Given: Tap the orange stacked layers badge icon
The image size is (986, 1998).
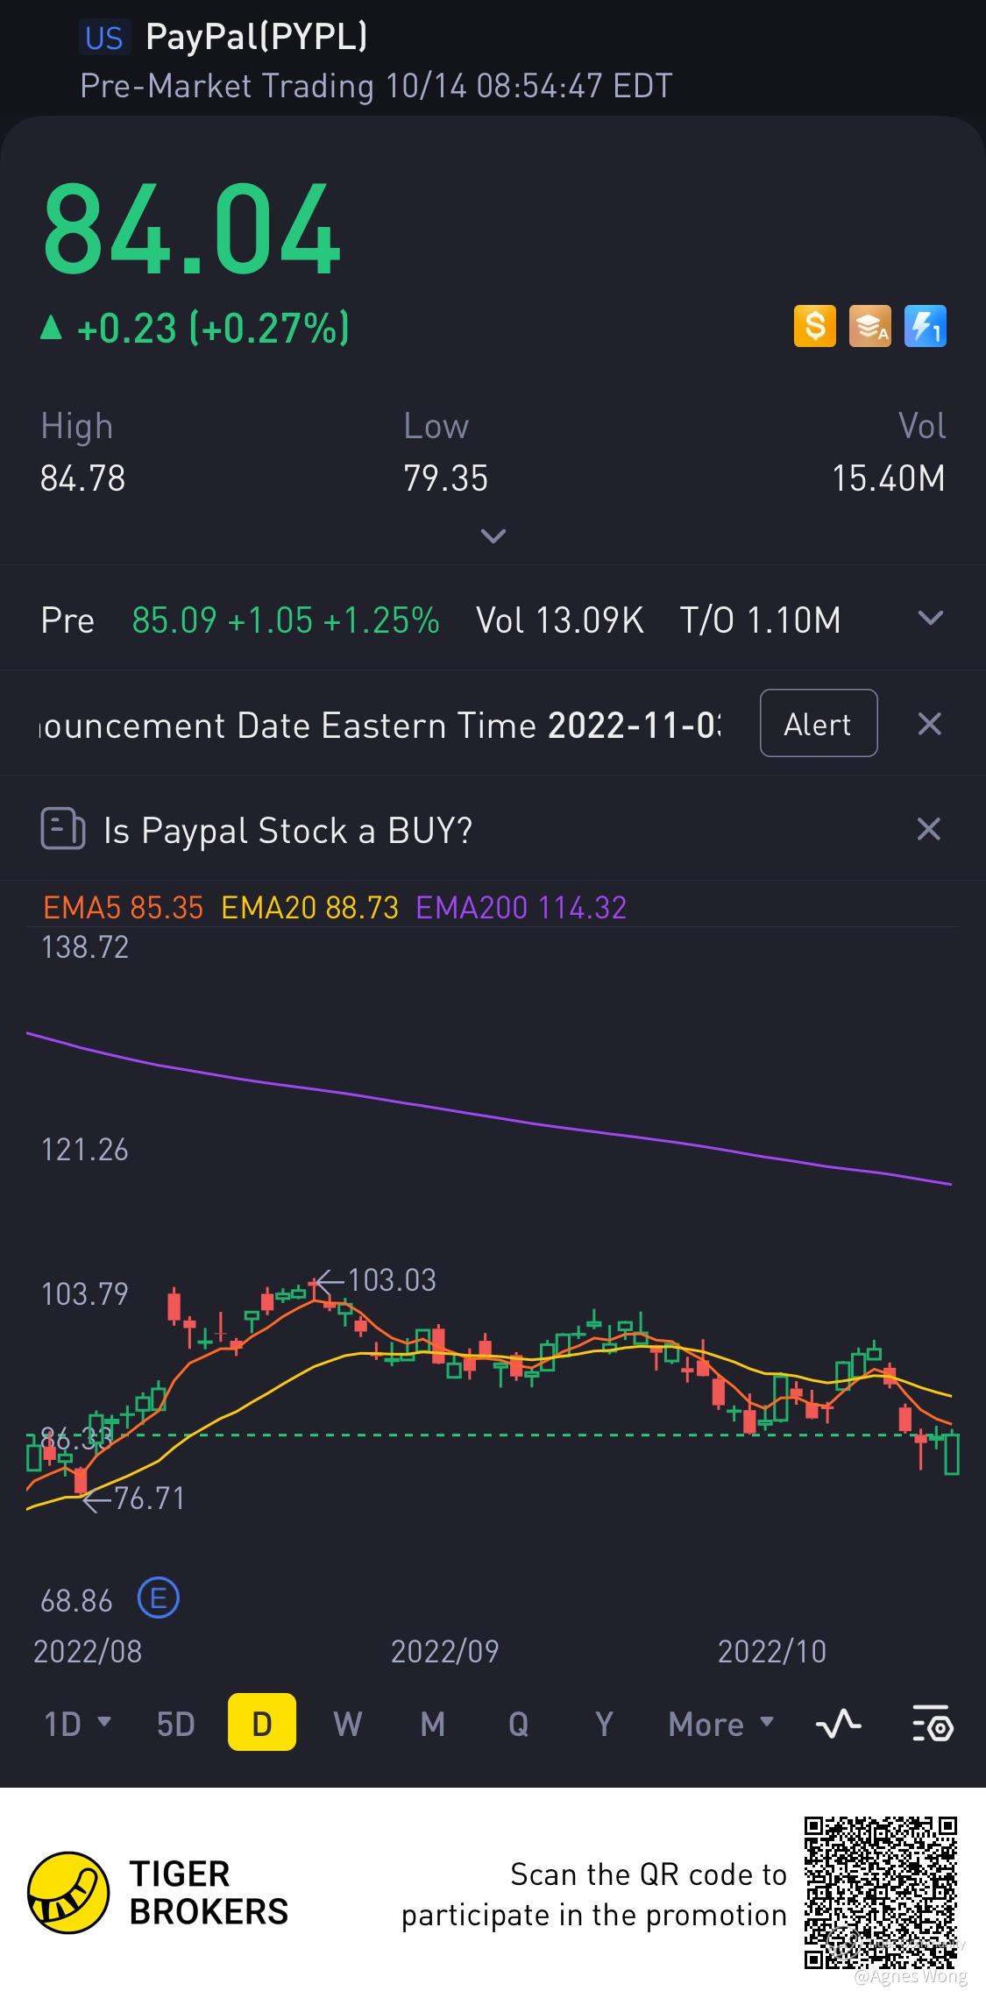Looking at the screenshot, I should coord(869,327).
